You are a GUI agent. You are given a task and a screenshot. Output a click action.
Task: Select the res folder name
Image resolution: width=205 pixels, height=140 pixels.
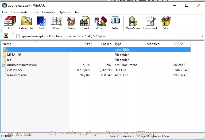(9, 60)
